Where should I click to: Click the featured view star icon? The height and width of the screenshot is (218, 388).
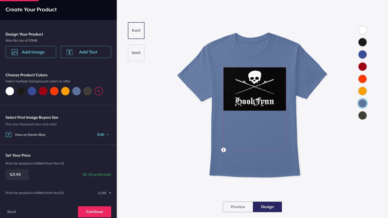point(8,134)
